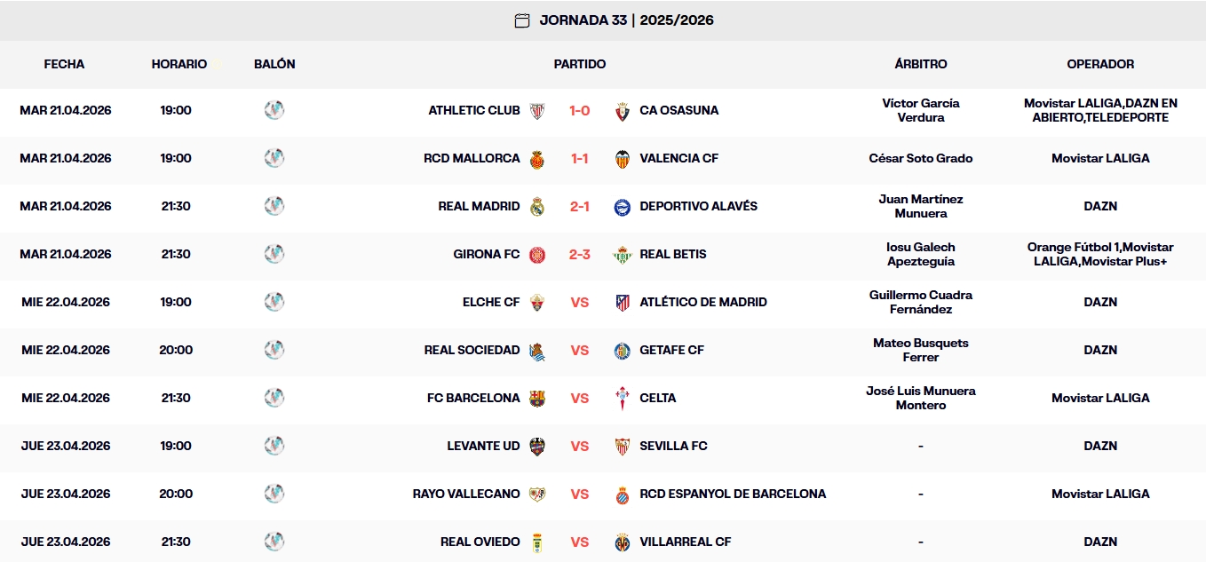Image resolution: width=1206 pixels, height=562 pixels.
Task: Click the Atlético de Madrid shield icon
Action: coord(623,302)
